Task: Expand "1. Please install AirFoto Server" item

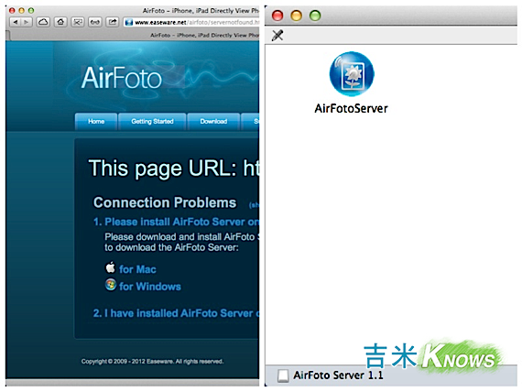Action: point(176,222)
